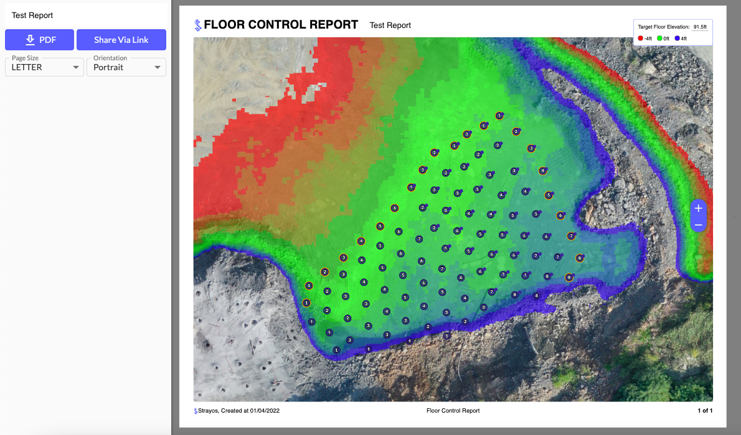Viewport: 741px width, 435px height.
Task: Click the Share Via Link button
Action: pyautogui.click(x=121, y=40)
